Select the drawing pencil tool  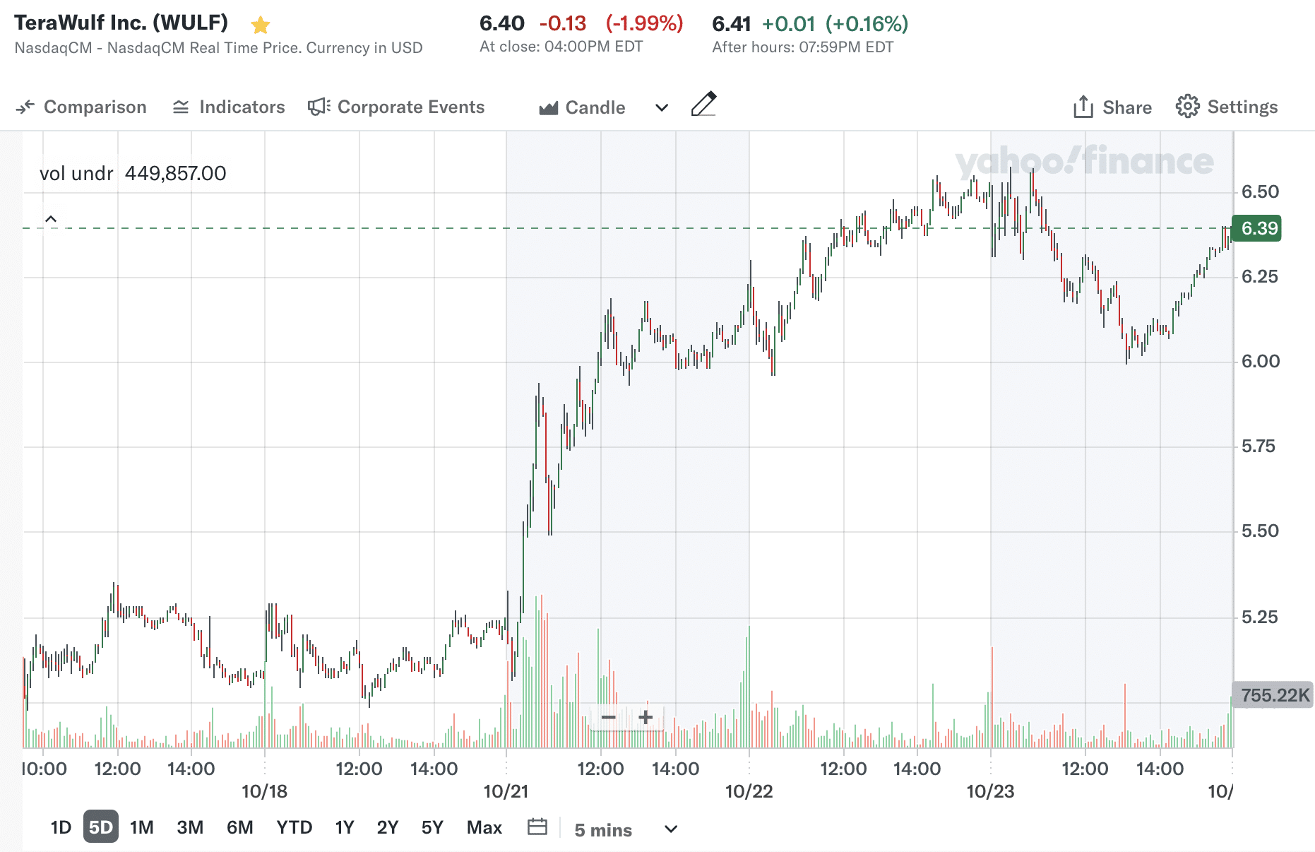click(704, 106)
